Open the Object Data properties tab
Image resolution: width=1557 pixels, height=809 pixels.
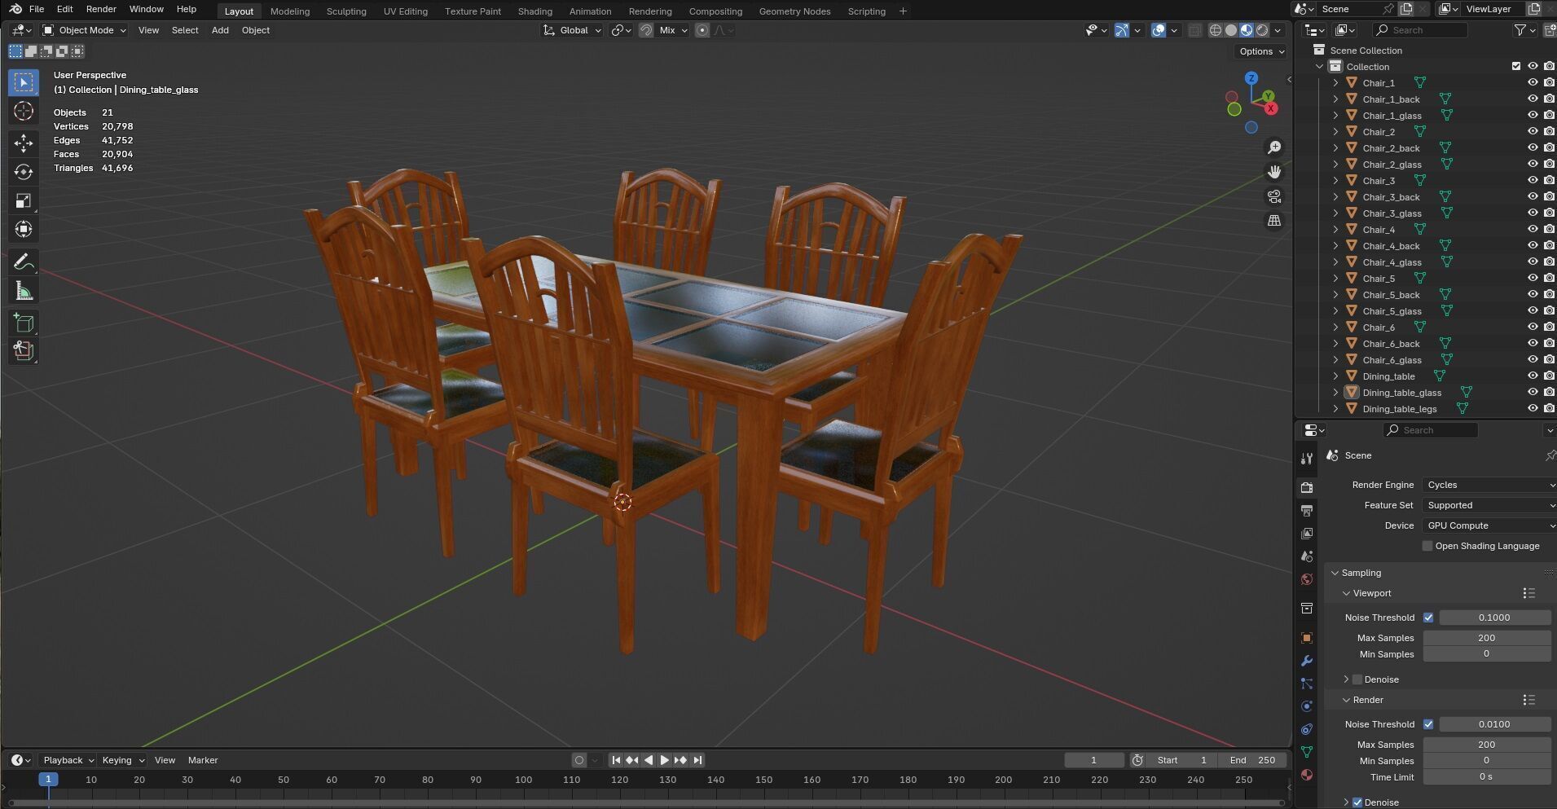click(x=1307, y=752)
